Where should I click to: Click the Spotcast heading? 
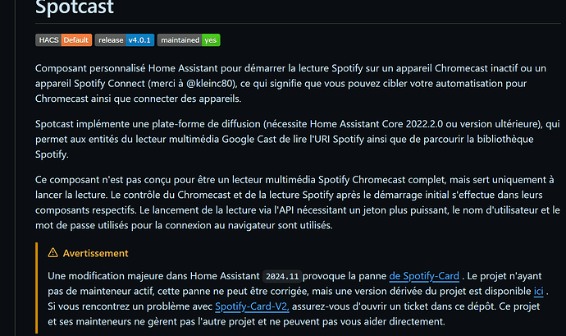pyautogui.click(x=75, y=10)
